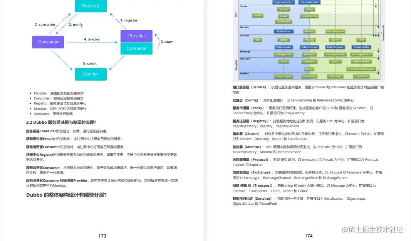Click the paragraph starting '服务提供者Provider在启动时'
Screen dimensions: 411x241
(x=74, y=139)
